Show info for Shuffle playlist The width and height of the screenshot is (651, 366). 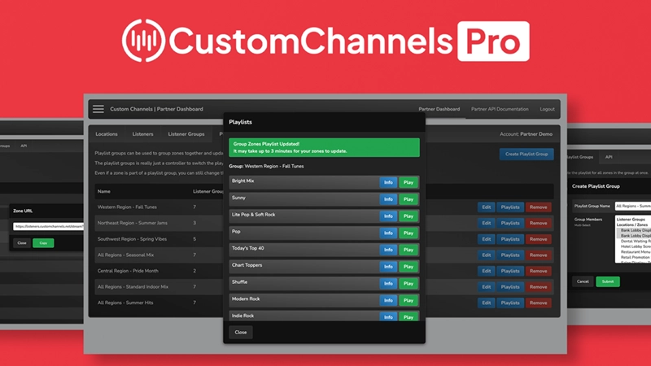click(388, 283)
